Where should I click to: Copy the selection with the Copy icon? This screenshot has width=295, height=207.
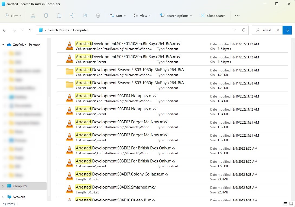point(46,15)
